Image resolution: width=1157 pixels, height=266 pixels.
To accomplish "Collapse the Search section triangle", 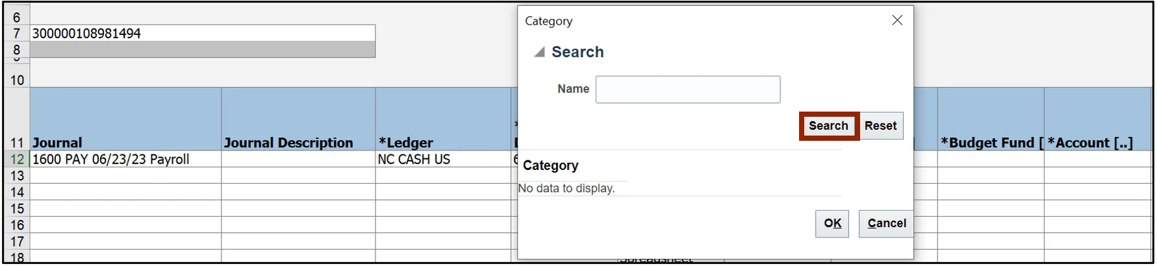I will [x=539, y=53].
